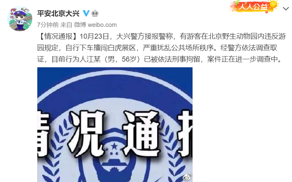The image size is (292, 182).
Task: Click the large 通 character in image
Action: (141, 134)
